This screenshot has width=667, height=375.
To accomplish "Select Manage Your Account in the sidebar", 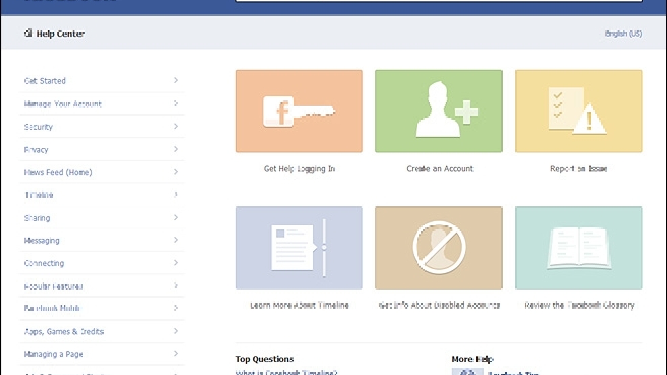I will click(x=63, y=104).
